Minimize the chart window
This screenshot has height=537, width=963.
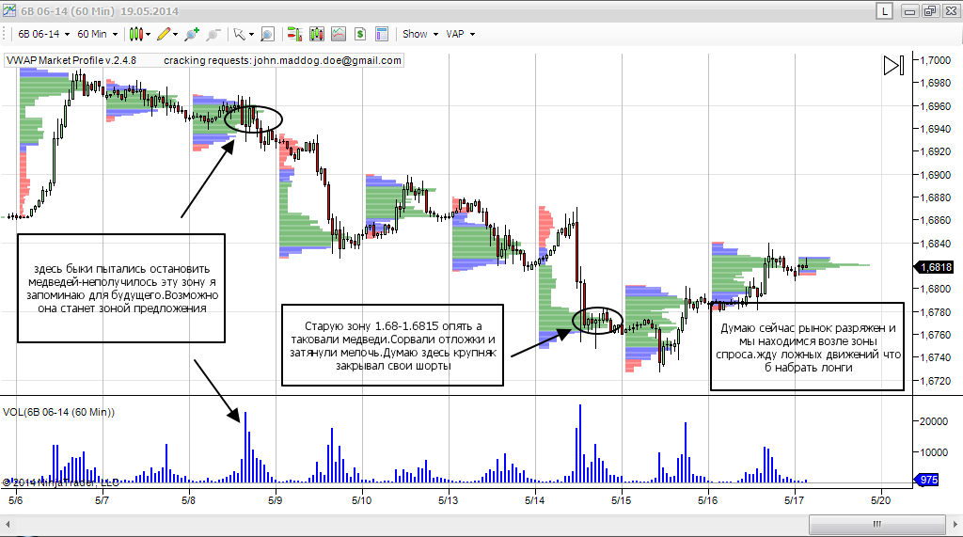pyautogui.click(x=909, y=11)
